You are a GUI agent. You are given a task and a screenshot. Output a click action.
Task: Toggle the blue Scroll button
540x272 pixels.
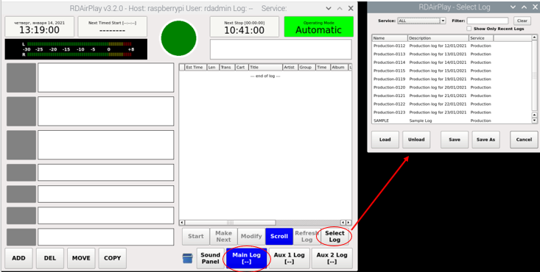279,236
